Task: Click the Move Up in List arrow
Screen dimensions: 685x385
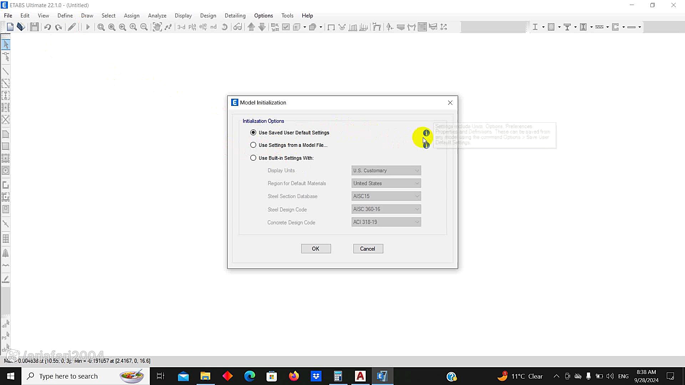Action: [x=251, y=27]
